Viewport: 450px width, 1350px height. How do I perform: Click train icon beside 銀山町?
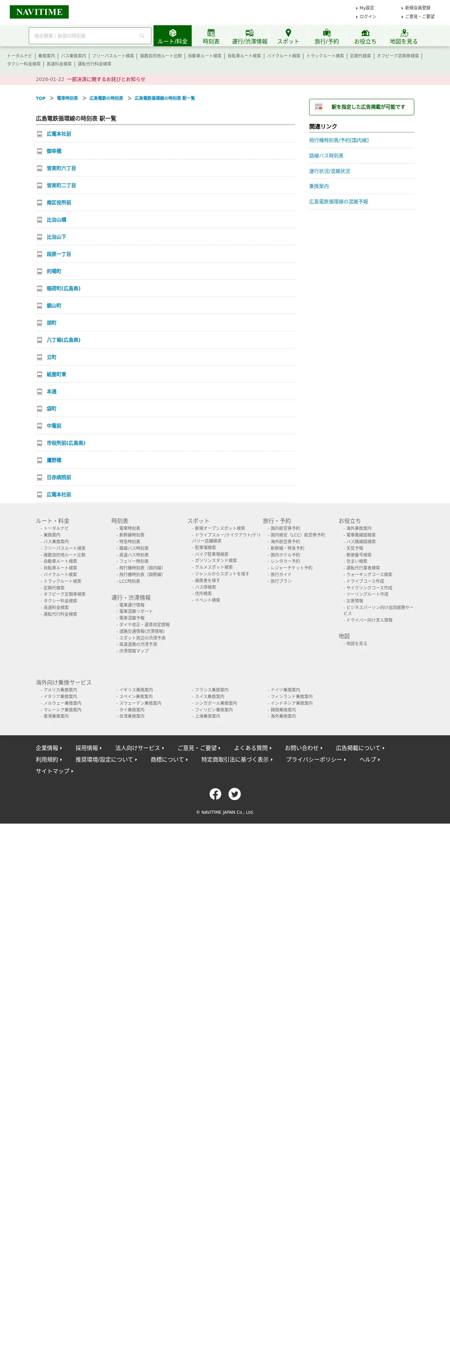(x=39, y=306)
